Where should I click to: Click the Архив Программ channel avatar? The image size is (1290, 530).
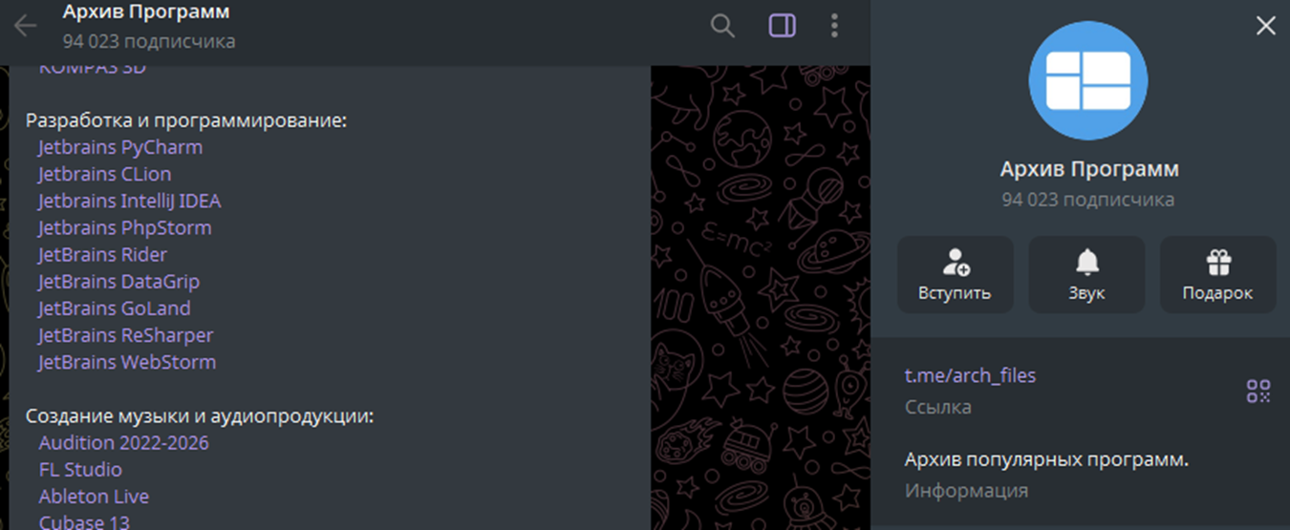pyautogui.click(x=1088, y=81)
